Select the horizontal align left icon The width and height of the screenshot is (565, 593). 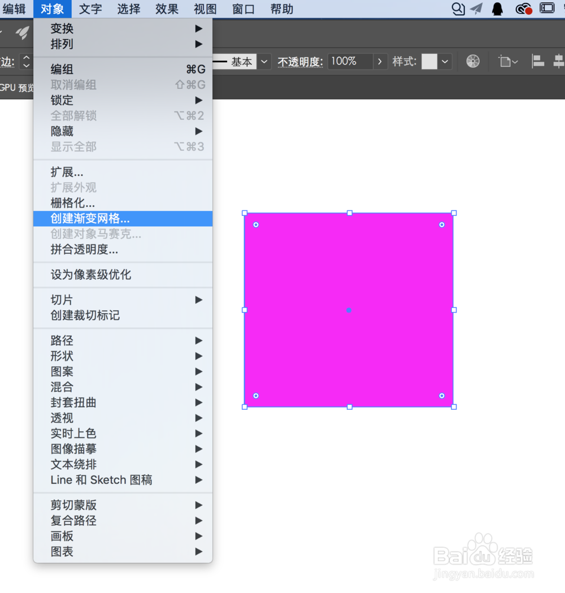tap(537, 61)
